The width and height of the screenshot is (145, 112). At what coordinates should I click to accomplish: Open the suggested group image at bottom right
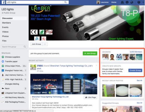[122, 109]
